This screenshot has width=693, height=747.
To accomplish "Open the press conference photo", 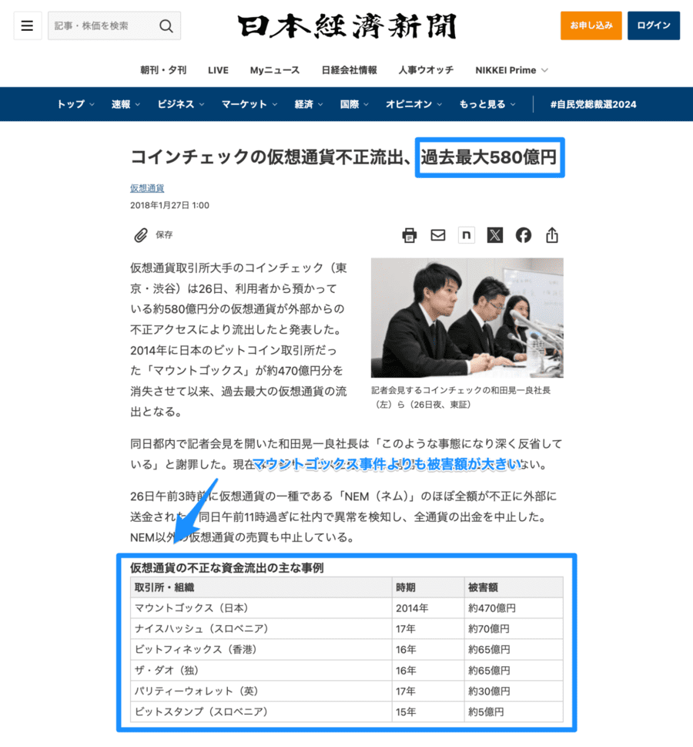I will 467,318.
